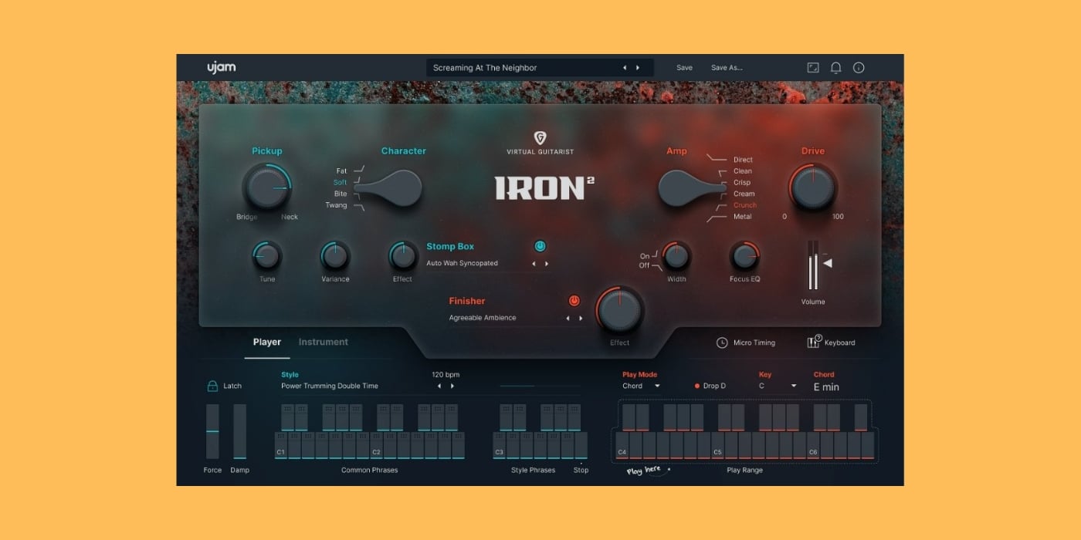Click Keyboard button label
1081x540 pixels.
point(840,343)
